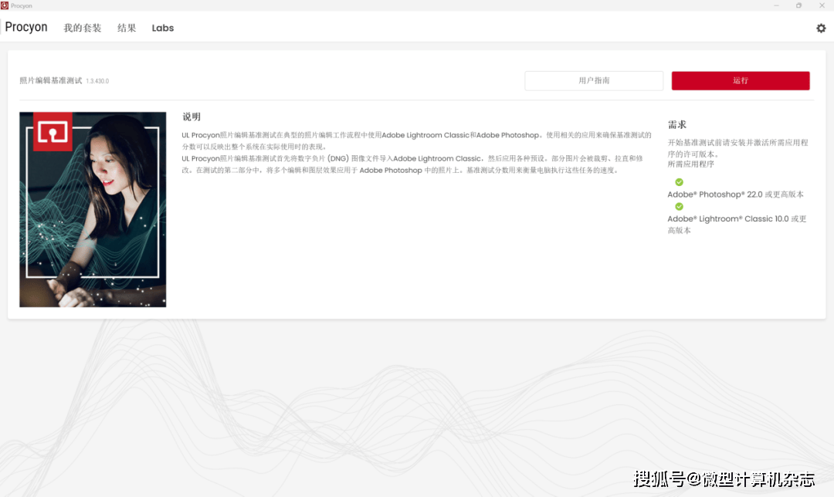This screenshot has height=497, width=834.
Task: Click the Procyon home title
Action: [x=26, y=27]
